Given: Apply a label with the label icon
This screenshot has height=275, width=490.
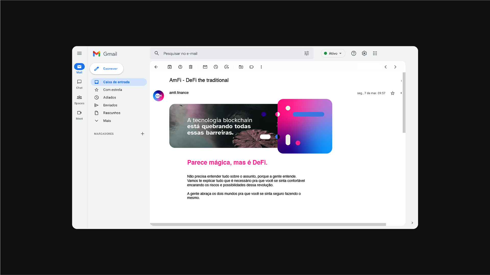Looking at the screenshot, I should (252, 67).
